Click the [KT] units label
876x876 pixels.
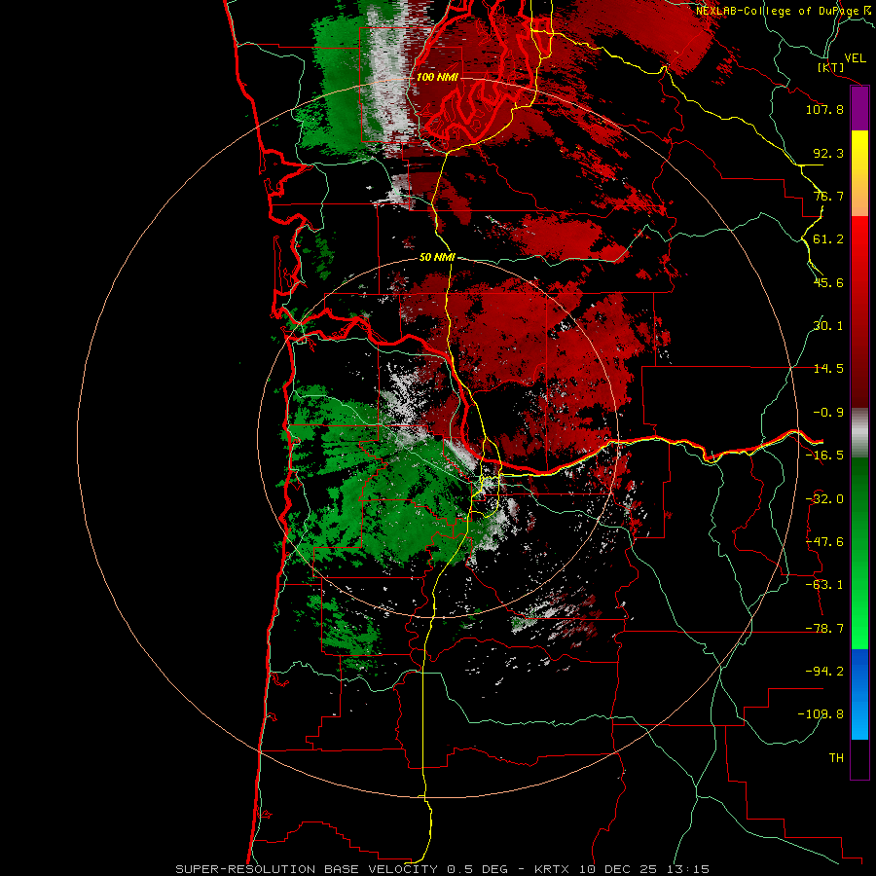(831, 67)
